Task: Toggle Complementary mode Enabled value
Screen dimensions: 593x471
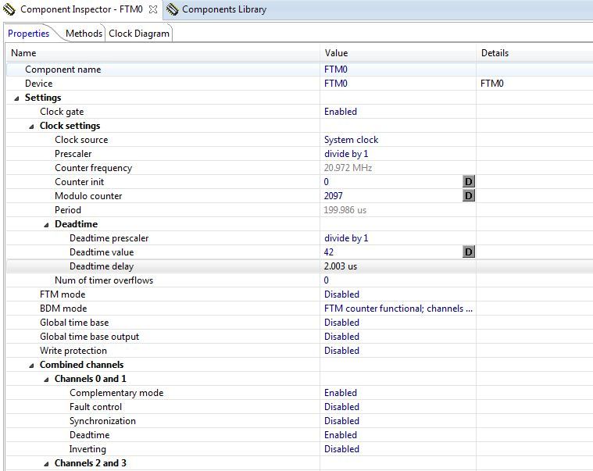Action: (x=341, y=393)
